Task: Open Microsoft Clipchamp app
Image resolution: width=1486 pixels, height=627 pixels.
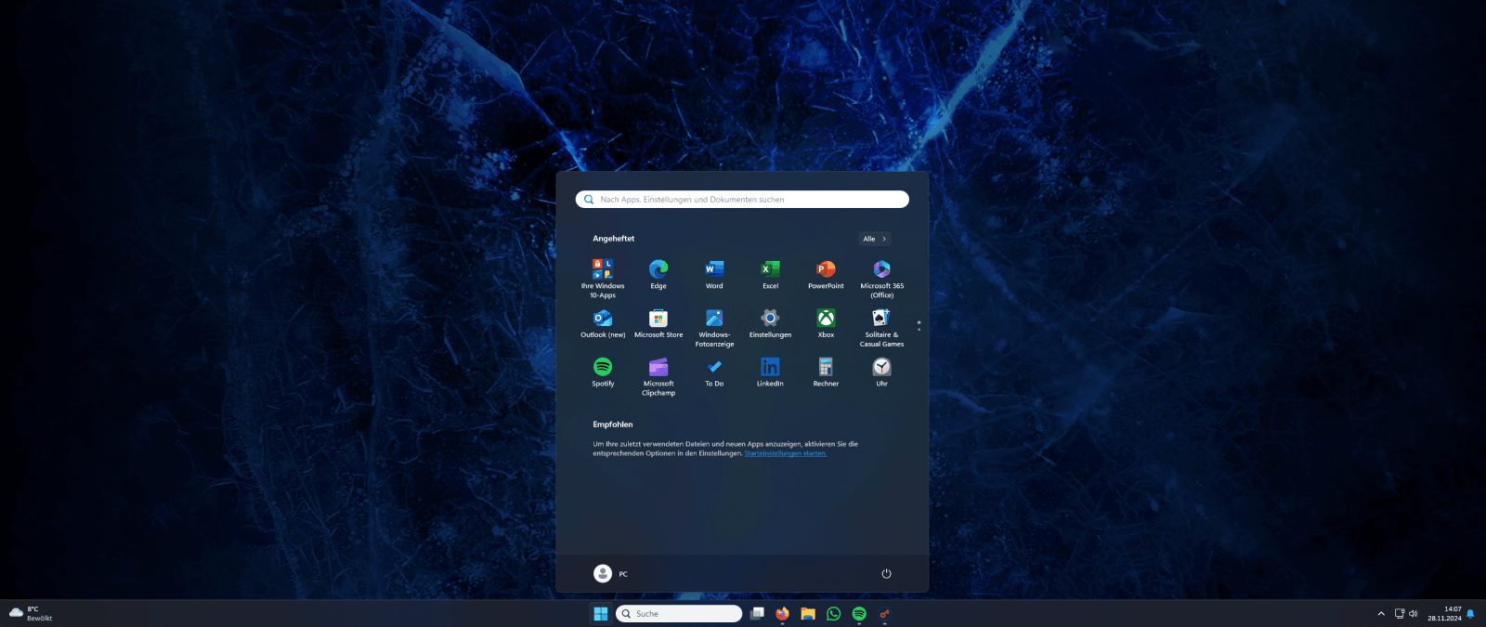Action: [x=658, y=376]
